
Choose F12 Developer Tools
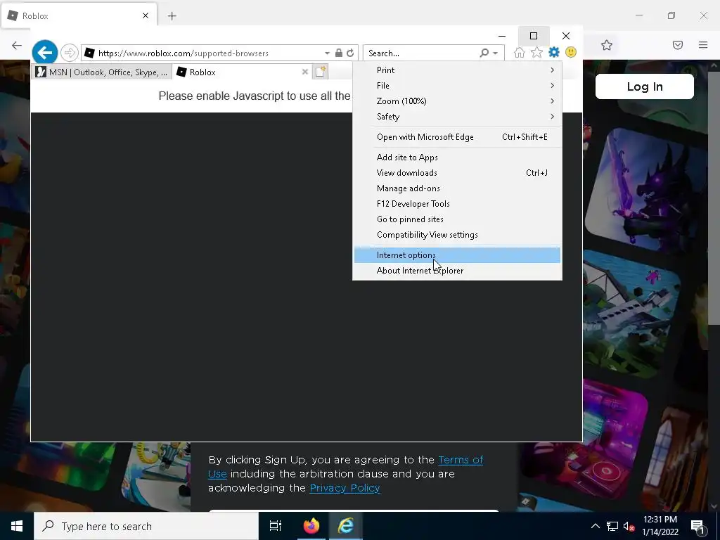point(457,204)
